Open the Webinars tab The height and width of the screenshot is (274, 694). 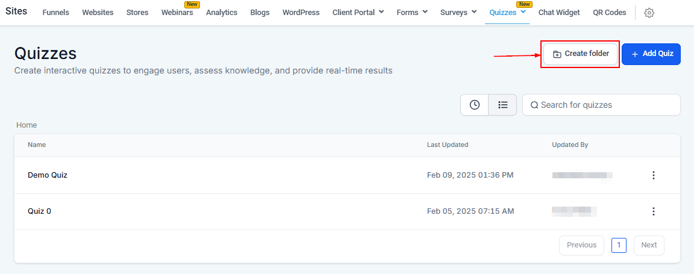coord(177,13)
